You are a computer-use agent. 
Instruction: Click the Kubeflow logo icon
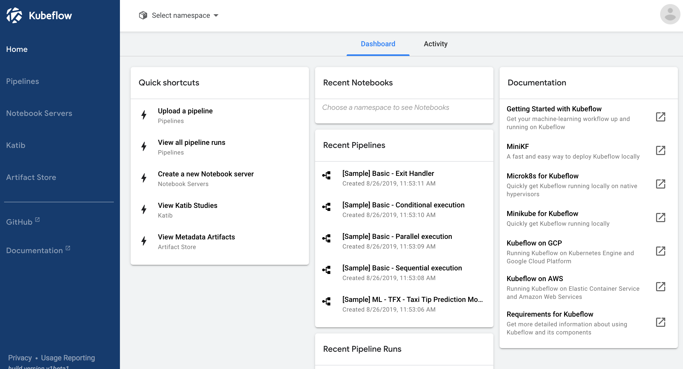[x=14, y=15]
